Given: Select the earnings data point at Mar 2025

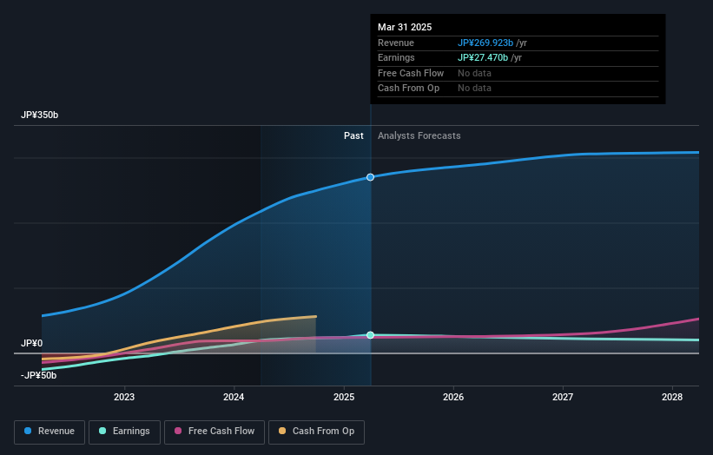Looking at the screenshot, I should (370, 335).
